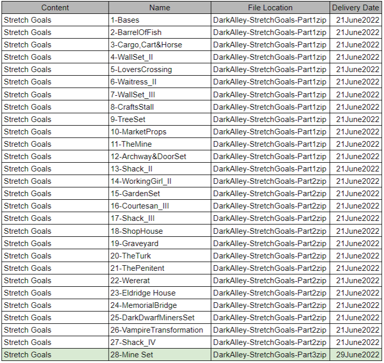Screen dimensions: 384x363
Task: Select the Delivery Date column header
Action: click(356, 8)
